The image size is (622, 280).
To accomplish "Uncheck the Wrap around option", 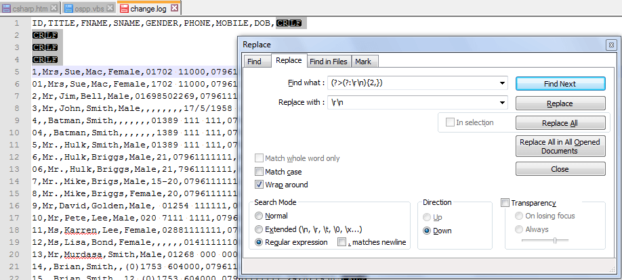I will pyautogui.click(x=259, y=185).
